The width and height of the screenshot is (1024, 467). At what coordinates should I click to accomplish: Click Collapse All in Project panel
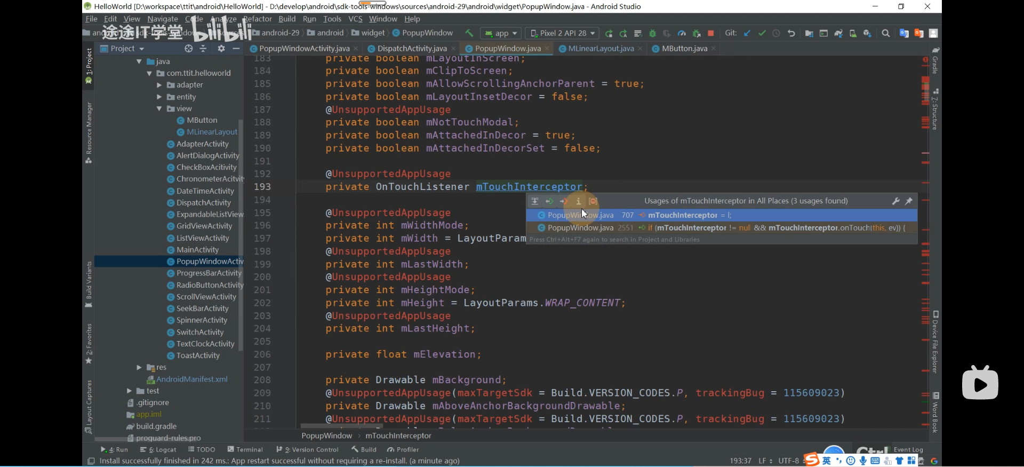point(203,49)
